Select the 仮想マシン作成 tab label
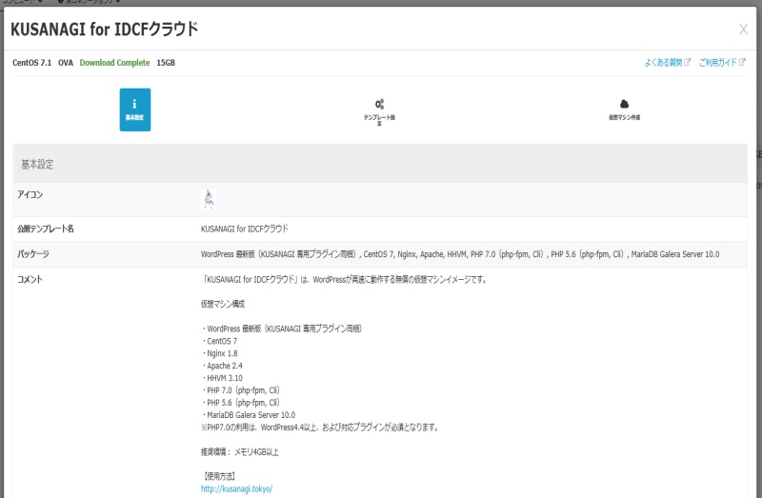This screenshot has width=762, height=498. (x=625, y=117)
